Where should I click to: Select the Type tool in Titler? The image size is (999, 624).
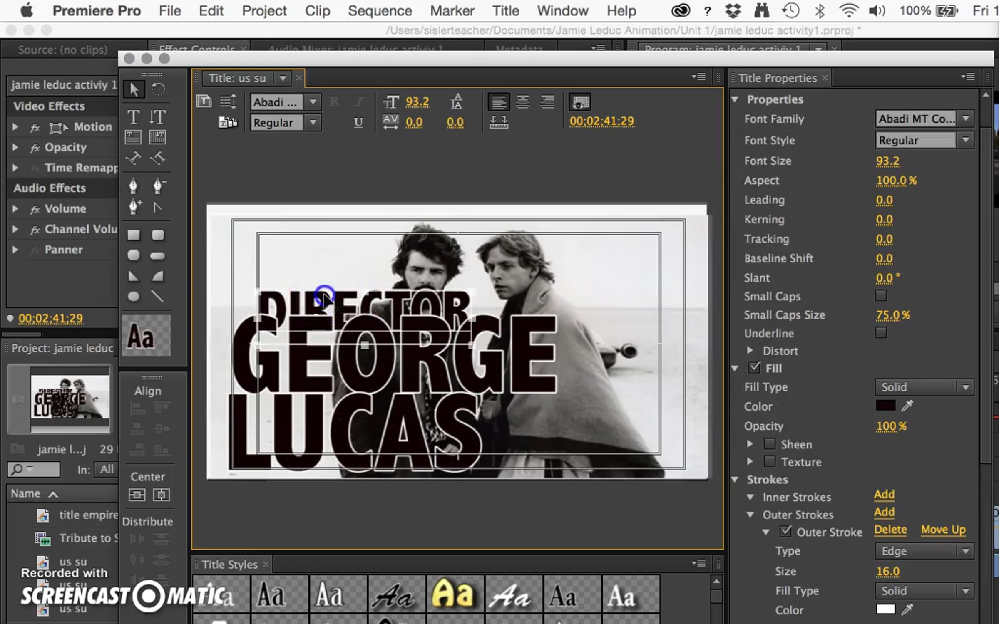coord(133,117)
